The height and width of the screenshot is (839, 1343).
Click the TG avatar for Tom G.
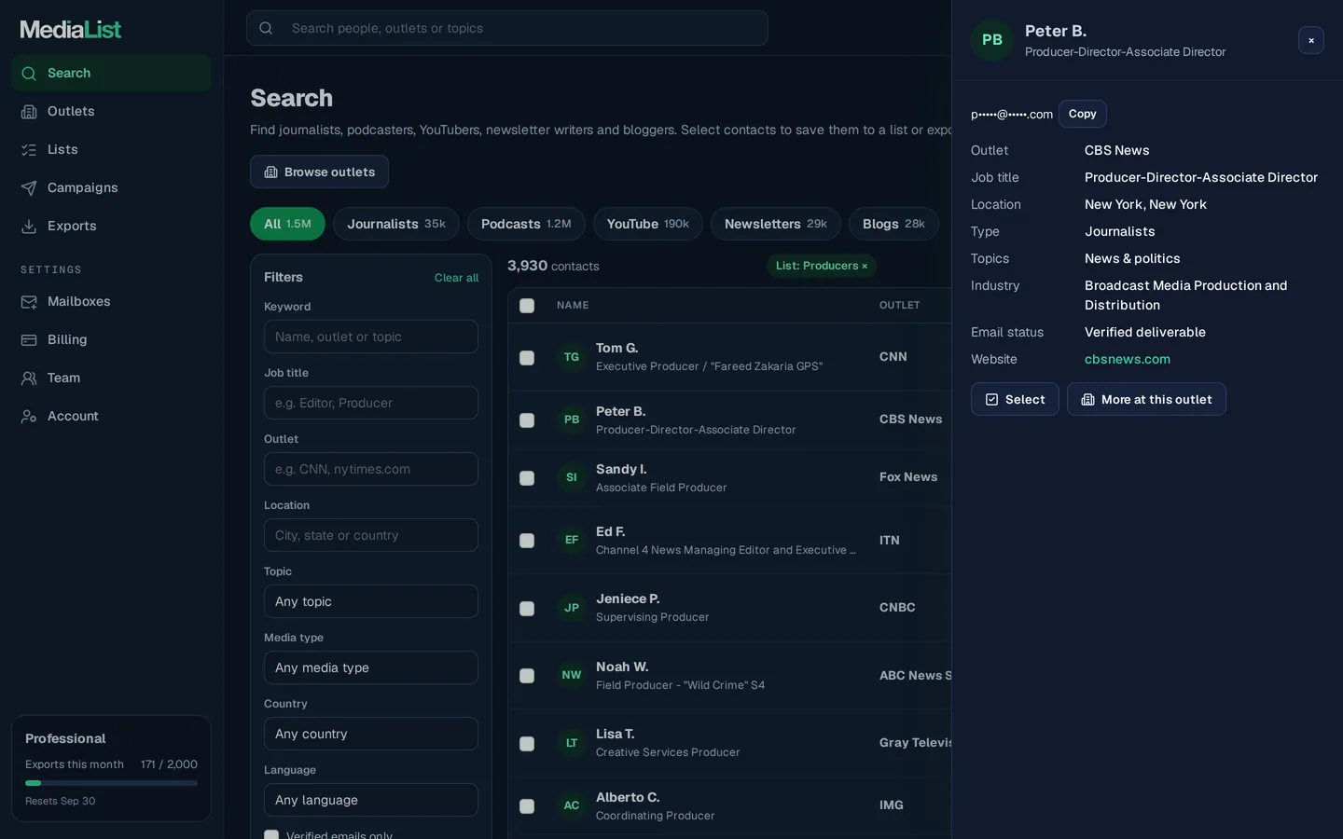coord(572,357)
